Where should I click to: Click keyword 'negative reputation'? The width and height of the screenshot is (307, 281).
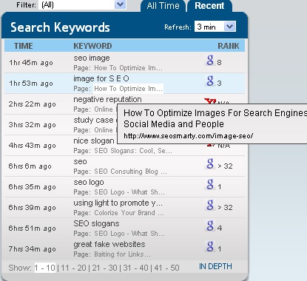click(x=107, y=99)
